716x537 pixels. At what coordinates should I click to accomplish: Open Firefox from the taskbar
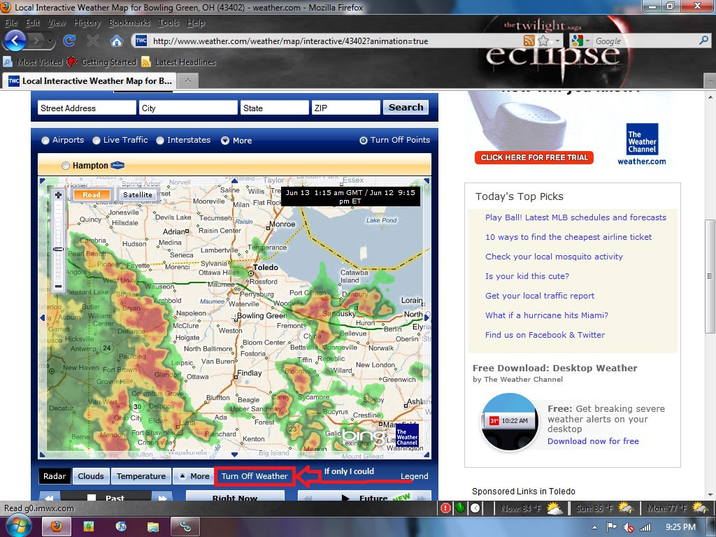tap(57, 527)
